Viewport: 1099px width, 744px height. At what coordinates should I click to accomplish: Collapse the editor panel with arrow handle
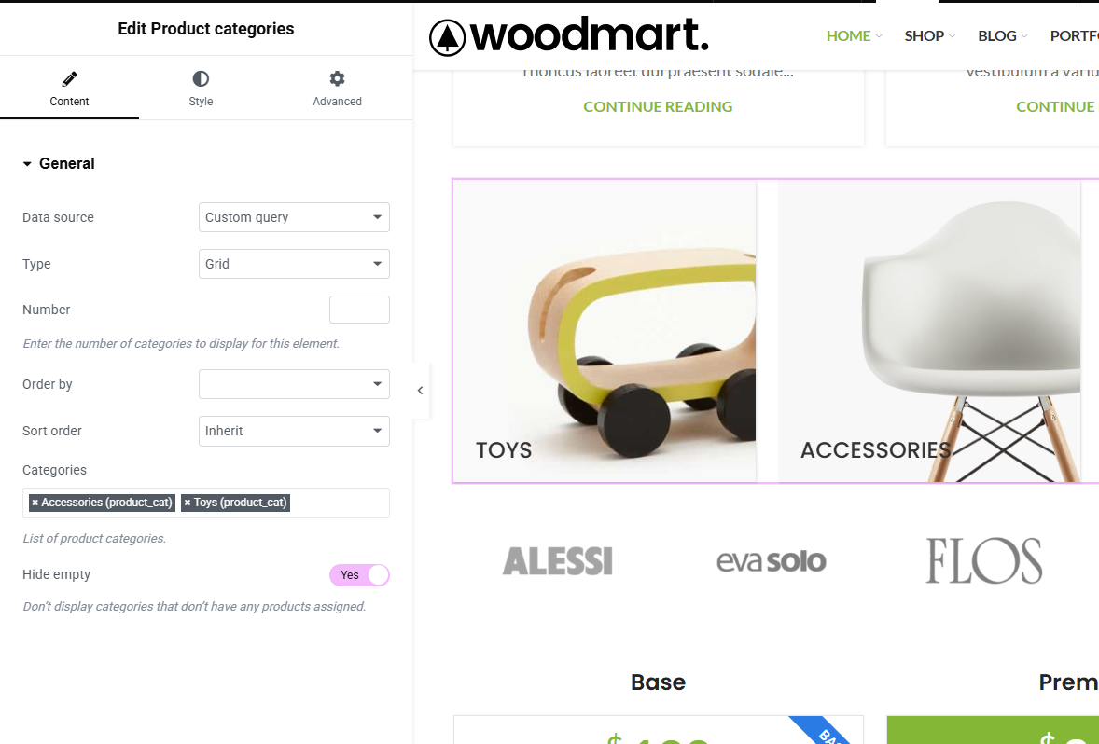click(421, 391)
